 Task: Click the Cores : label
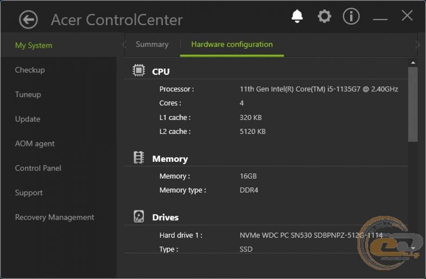[170, 103]
